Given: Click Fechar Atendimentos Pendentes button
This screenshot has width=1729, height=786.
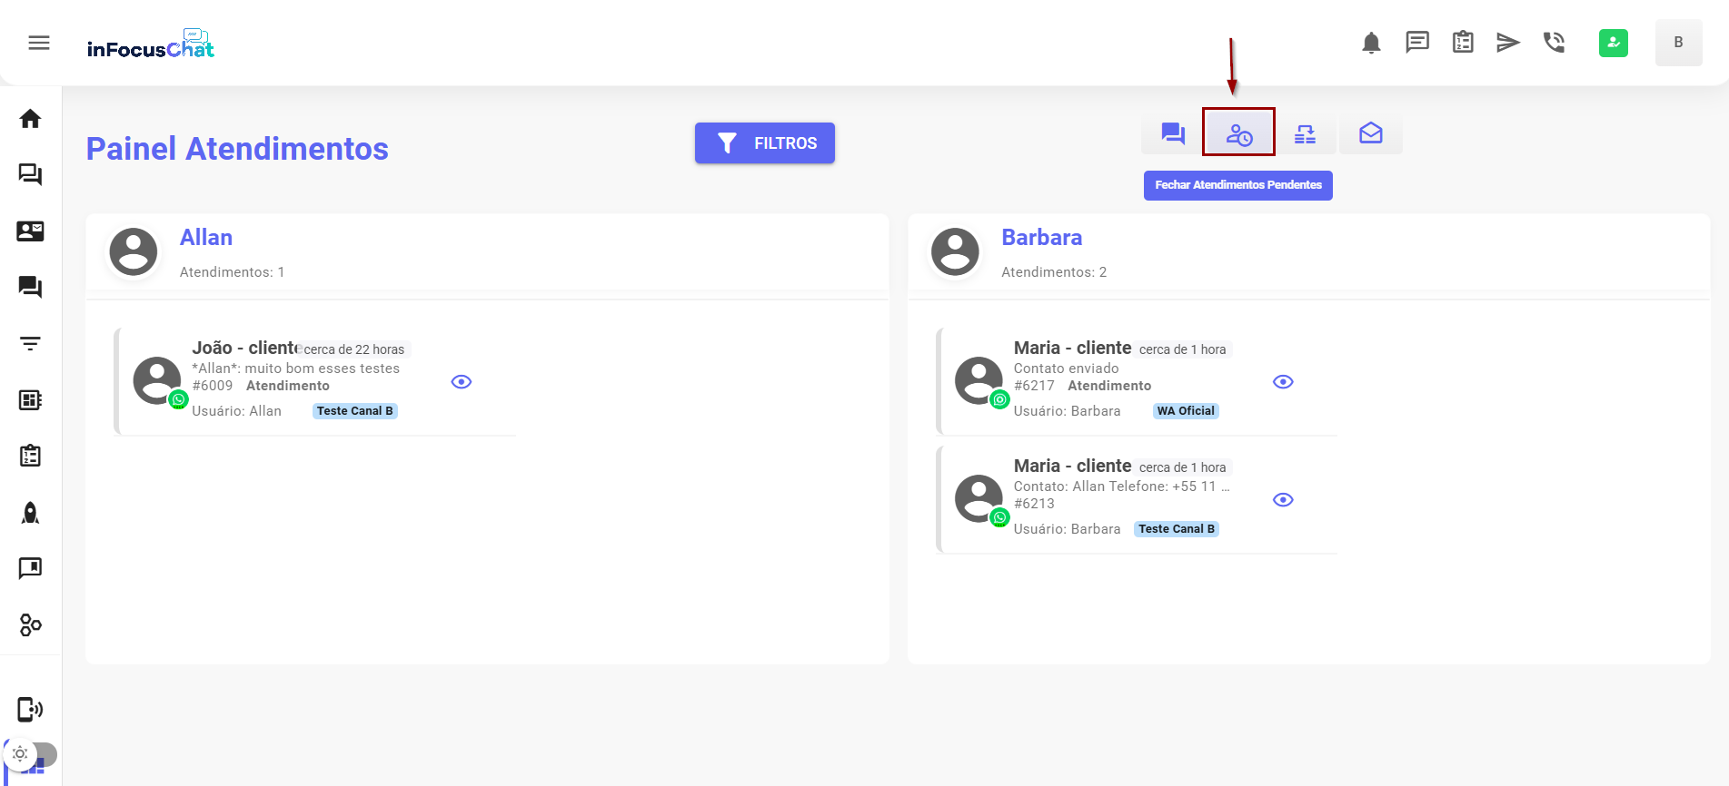Looking at the screenshot, I should pyautogui.click(x=1237, y=185).
